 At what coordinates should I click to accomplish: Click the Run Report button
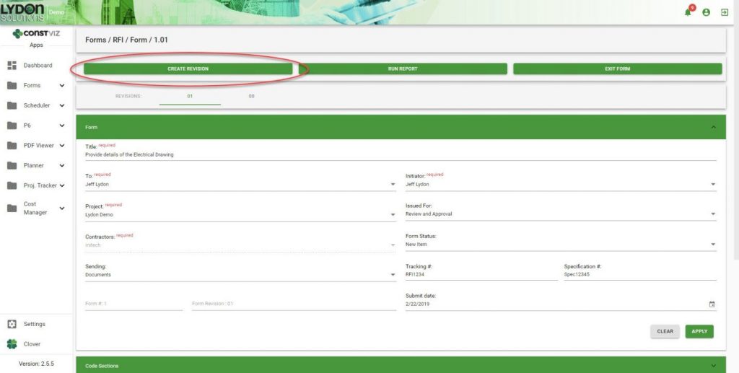pos(403,69)
